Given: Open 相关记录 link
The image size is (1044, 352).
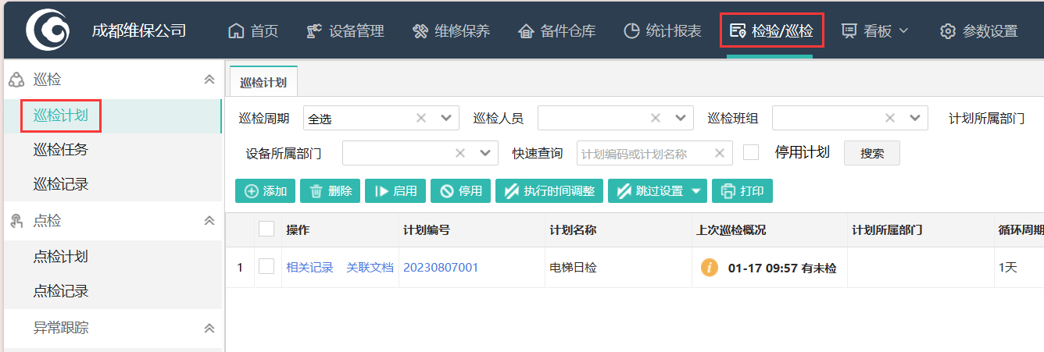Looking at the screenshot, I should [x=309, y=268].
